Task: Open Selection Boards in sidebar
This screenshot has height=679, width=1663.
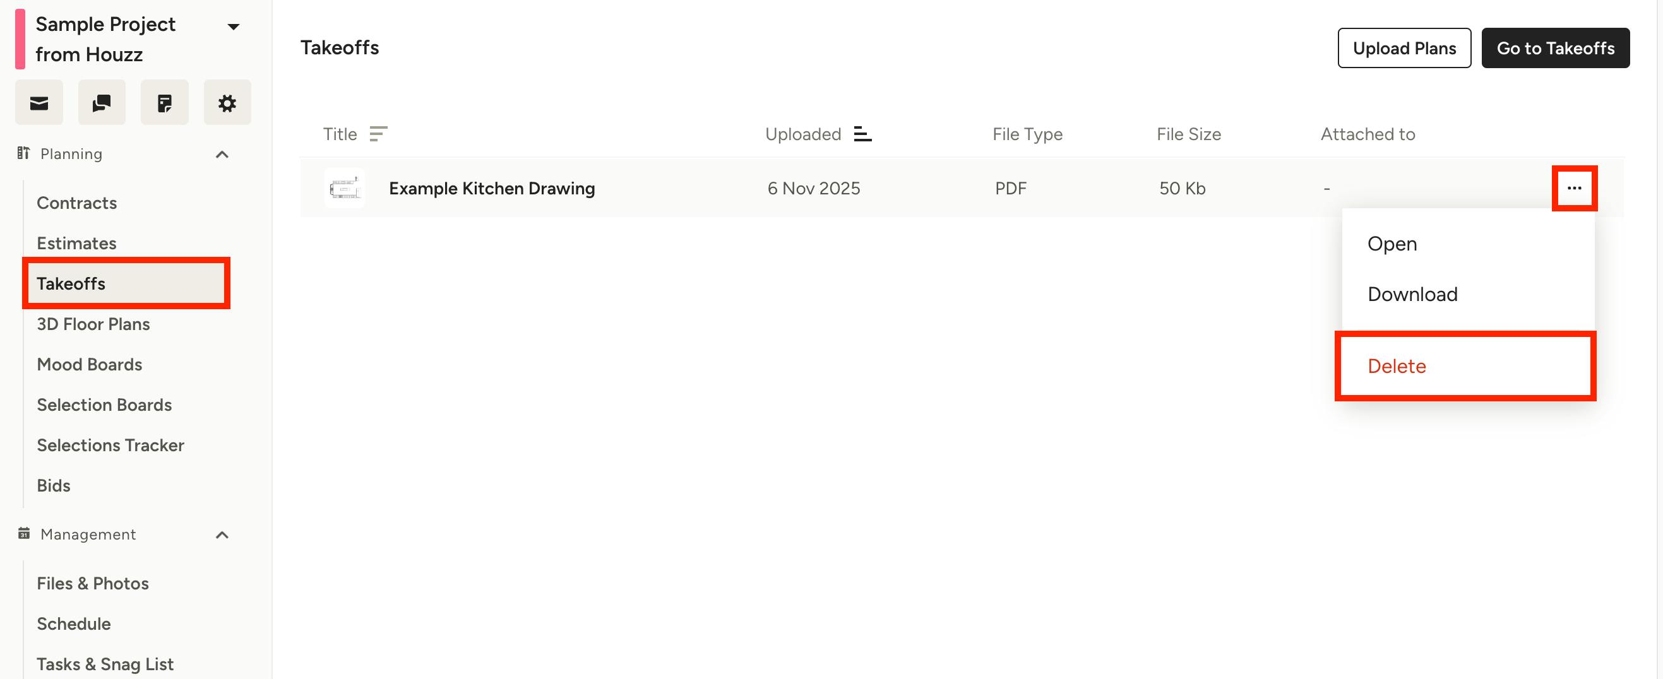Action: 104,404
